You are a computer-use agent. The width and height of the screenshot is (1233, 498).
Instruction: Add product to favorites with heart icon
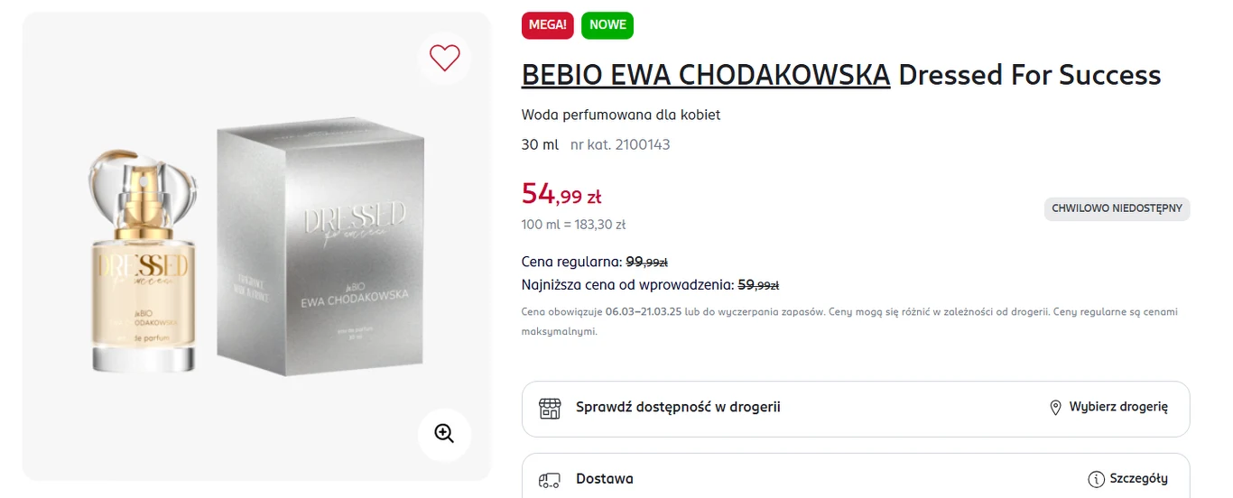(444, 58)
